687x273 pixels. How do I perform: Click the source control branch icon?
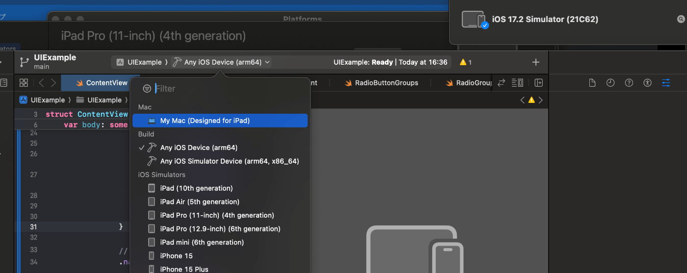(24, 62)
